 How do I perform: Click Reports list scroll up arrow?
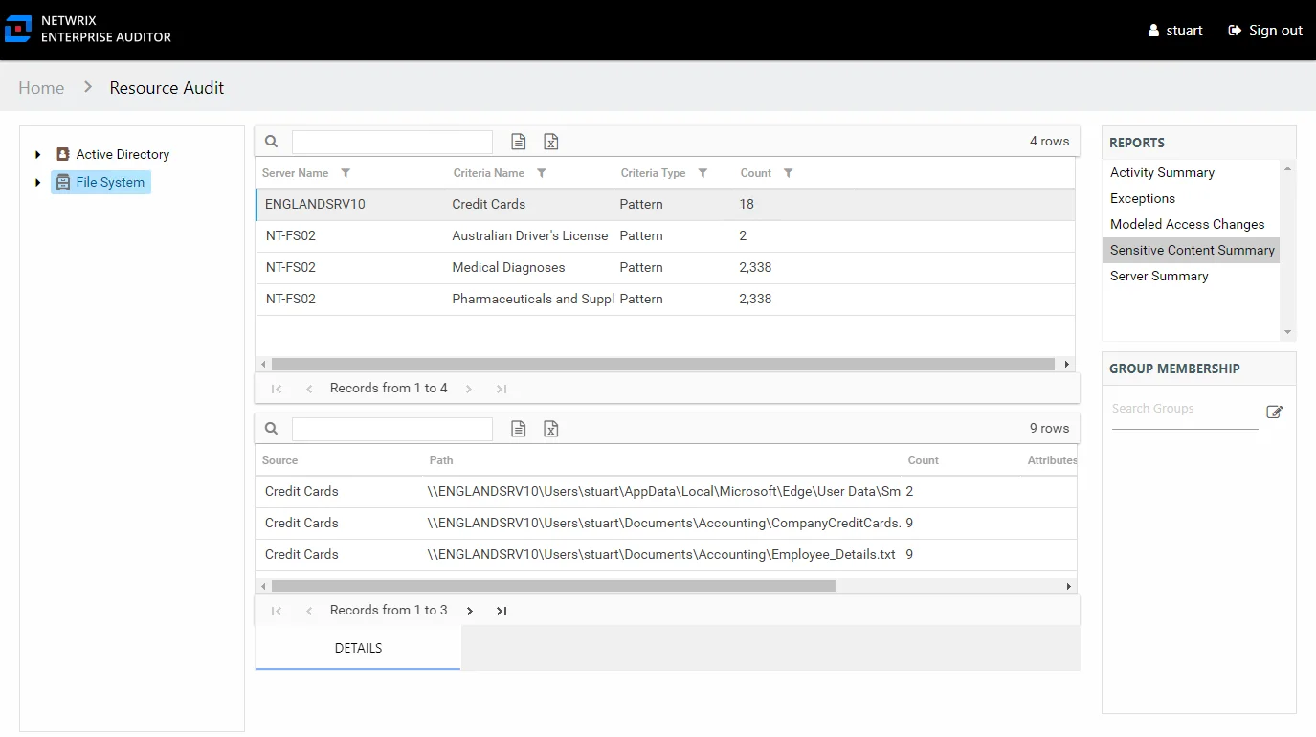(x=1288, y=167)
